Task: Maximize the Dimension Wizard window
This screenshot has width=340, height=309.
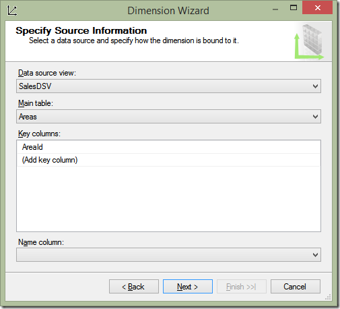Action: coord(294,8)
